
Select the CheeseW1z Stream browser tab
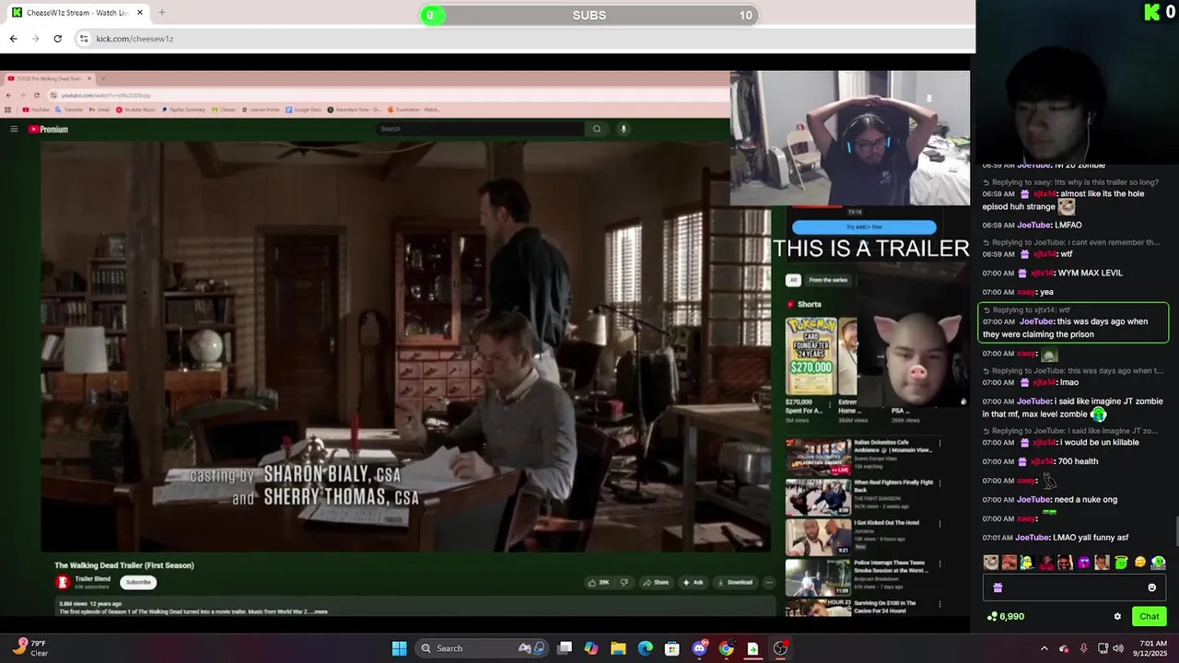coord(77,13)
